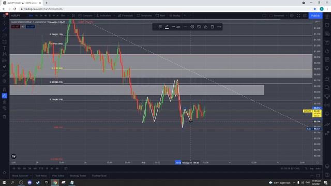Take a chart snapshot with camera

coord(305,16)
